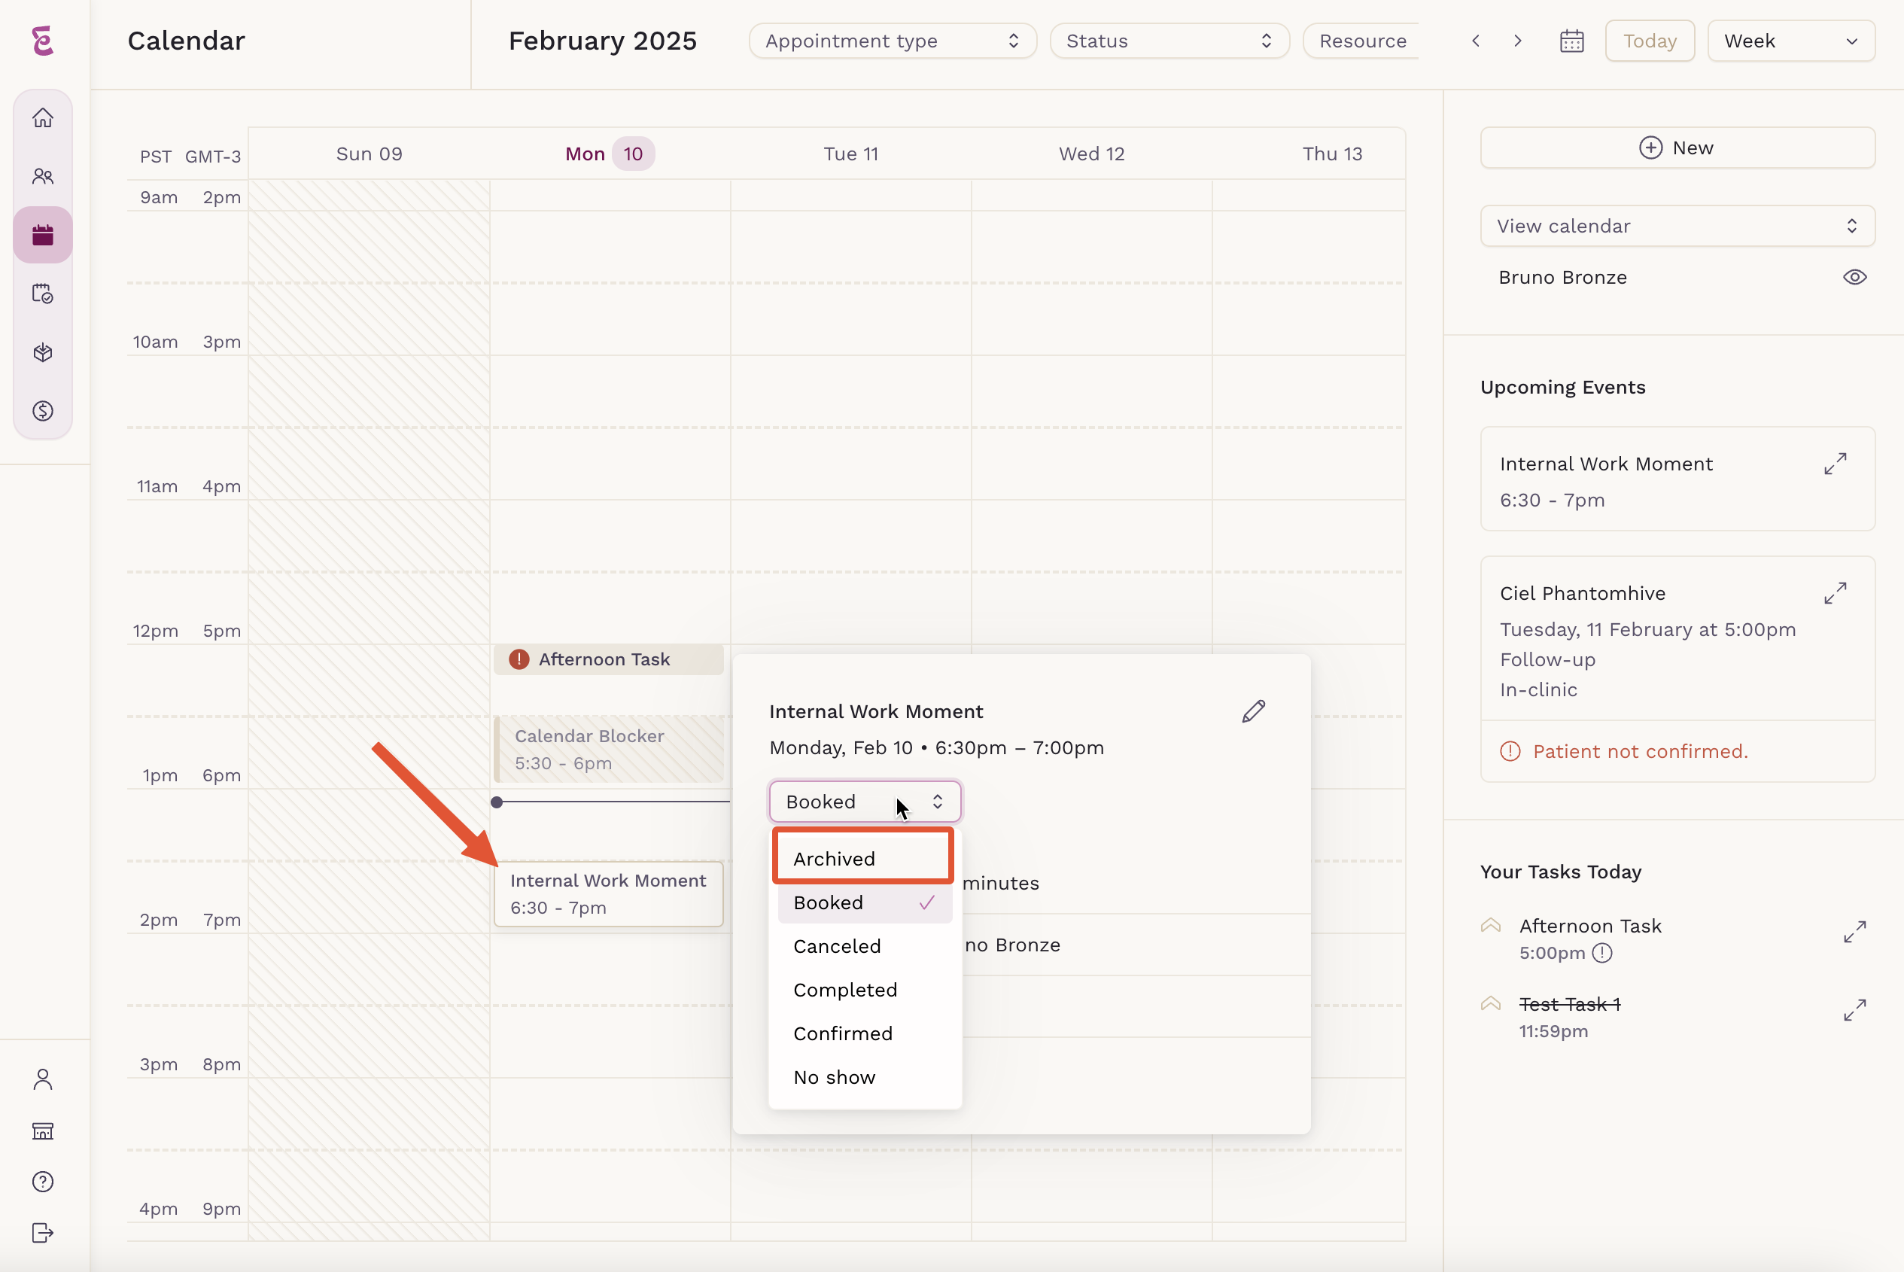
Task: Expand the Afternoon Task details
Action: point(1854,931)
